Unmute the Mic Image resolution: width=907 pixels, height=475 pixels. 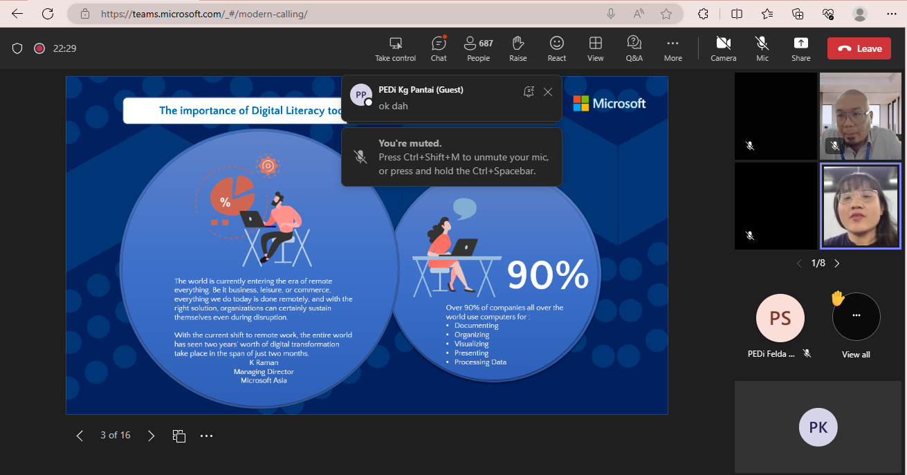point(762,48)
